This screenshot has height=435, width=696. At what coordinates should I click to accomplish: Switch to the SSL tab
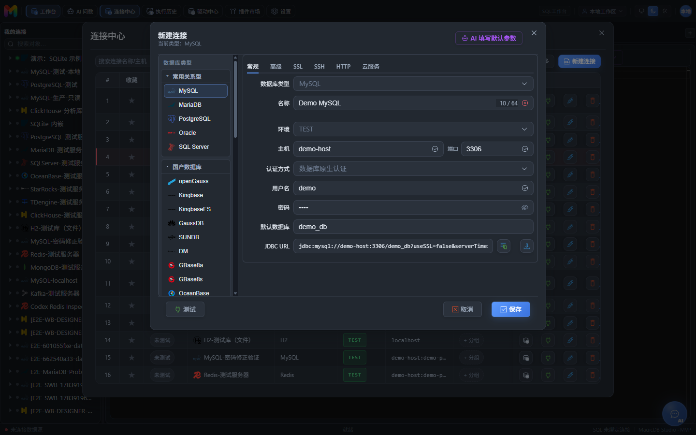(x=298, y=67)
